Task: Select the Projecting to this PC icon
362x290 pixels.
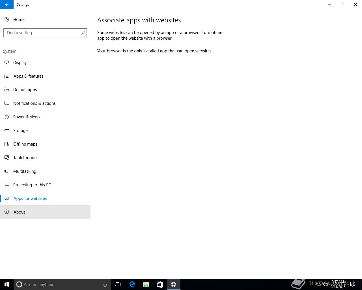Action: click(x=7, y=185)
